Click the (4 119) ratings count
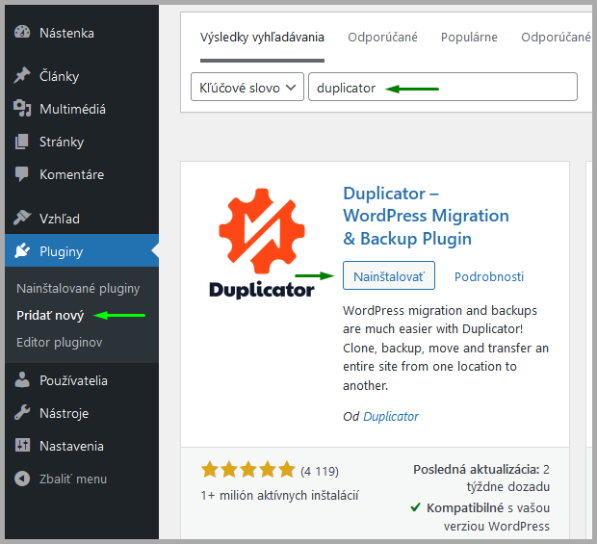 [x=320, y=471]
